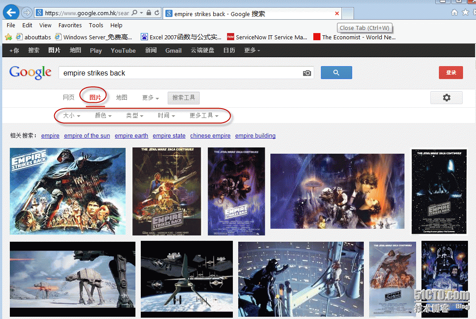Open the gear settings button
The width and height of the screenshot is (476, 319).
(x=447, y=98)
